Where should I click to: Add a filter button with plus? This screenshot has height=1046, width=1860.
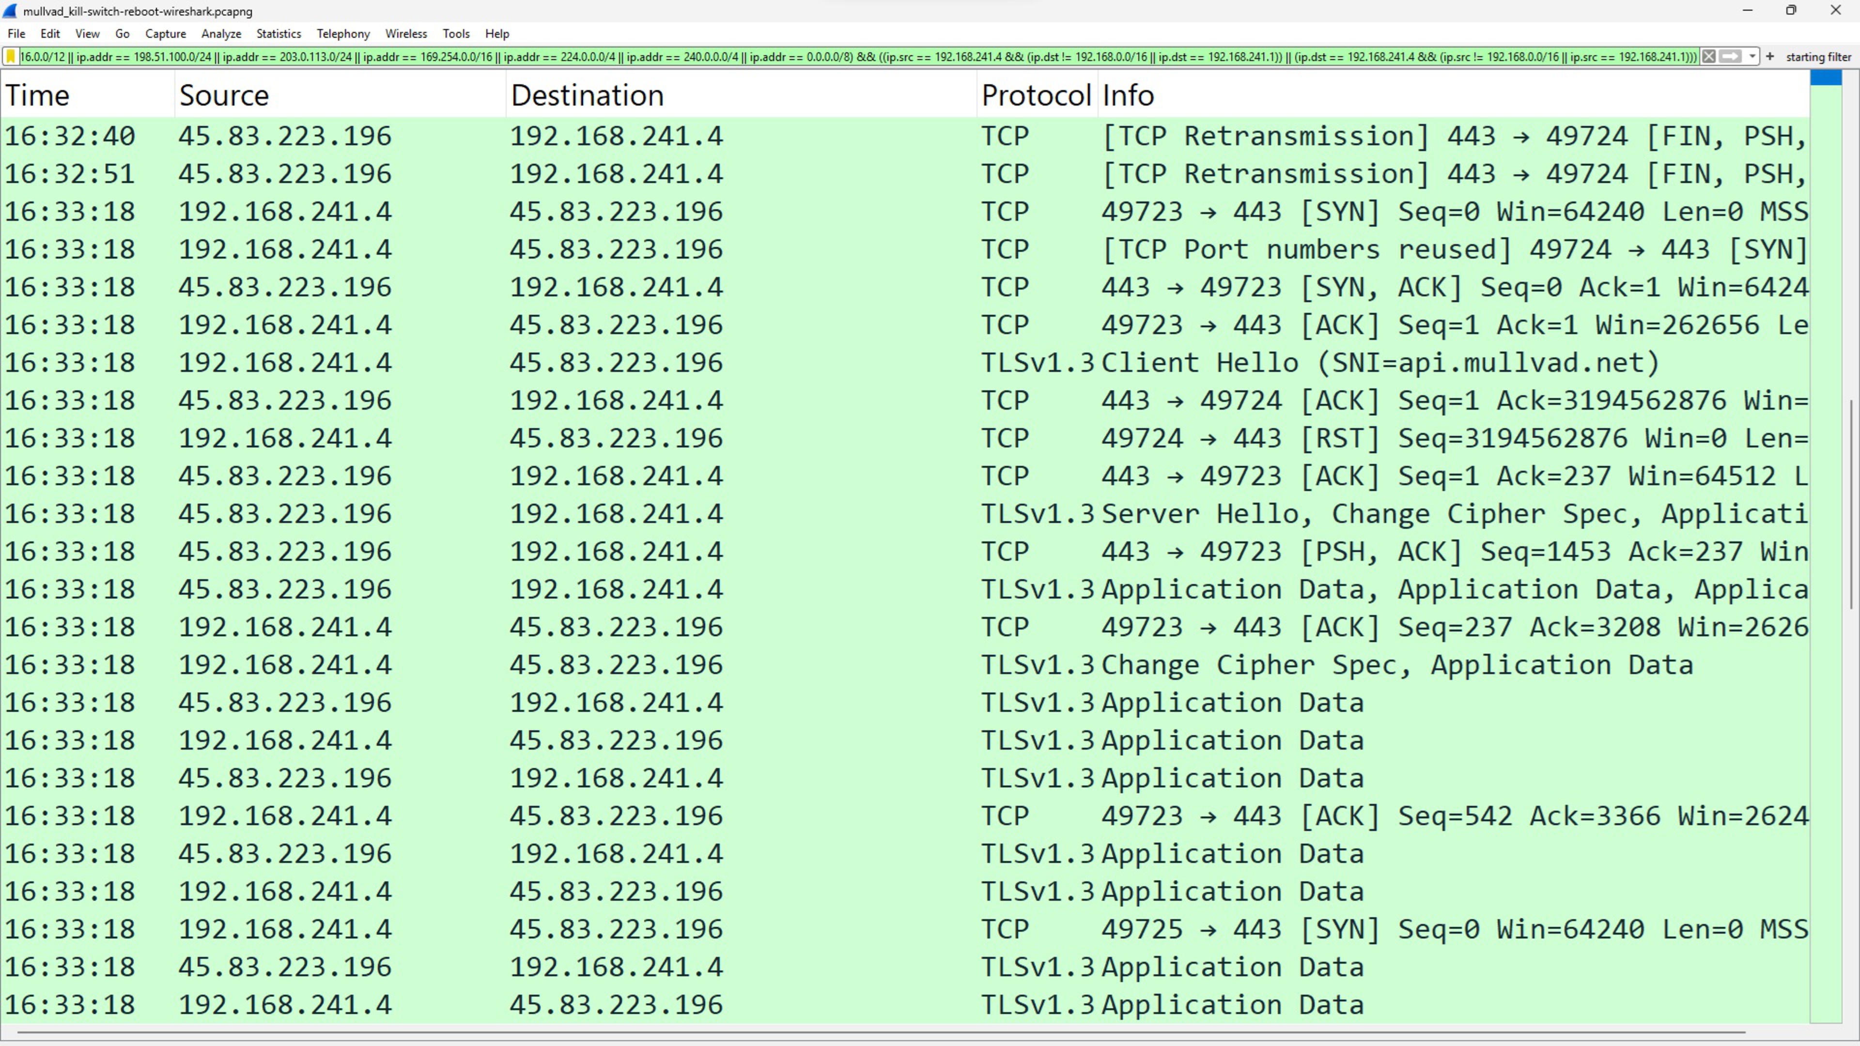coord(1770,56)
